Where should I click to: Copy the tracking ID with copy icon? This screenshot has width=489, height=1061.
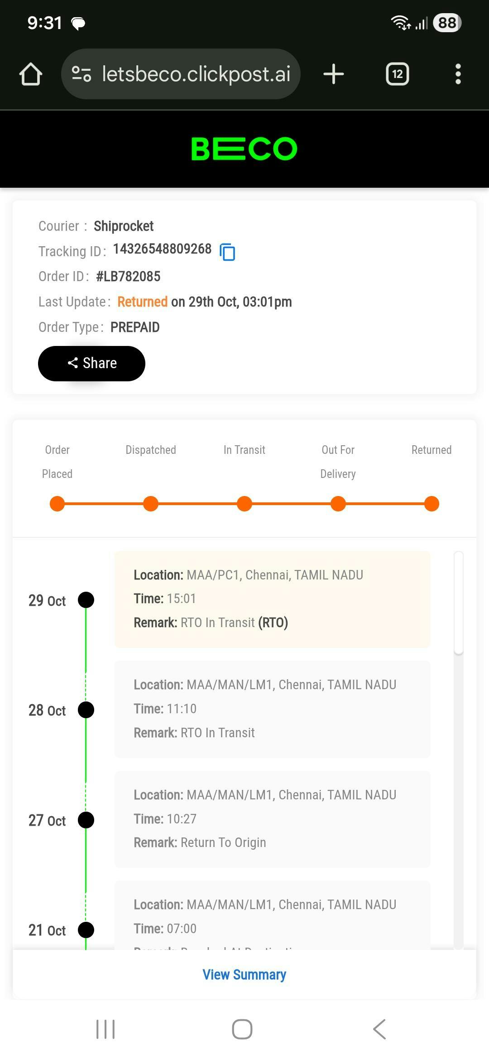[227, 252]
